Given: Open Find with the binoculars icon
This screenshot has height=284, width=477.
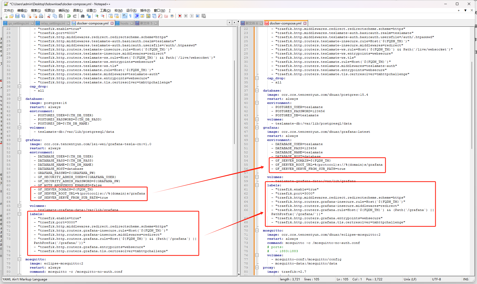Looking at the screenshot, I should [83, 16].
